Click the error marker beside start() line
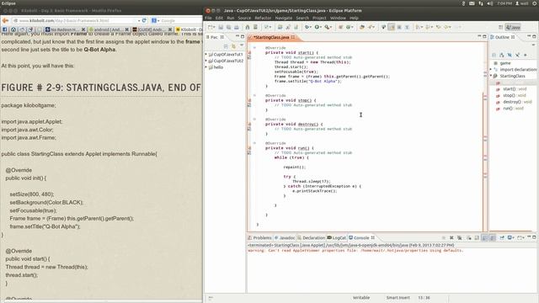The width and height of the screenshot is (539, 303). (x=249, y=52)
